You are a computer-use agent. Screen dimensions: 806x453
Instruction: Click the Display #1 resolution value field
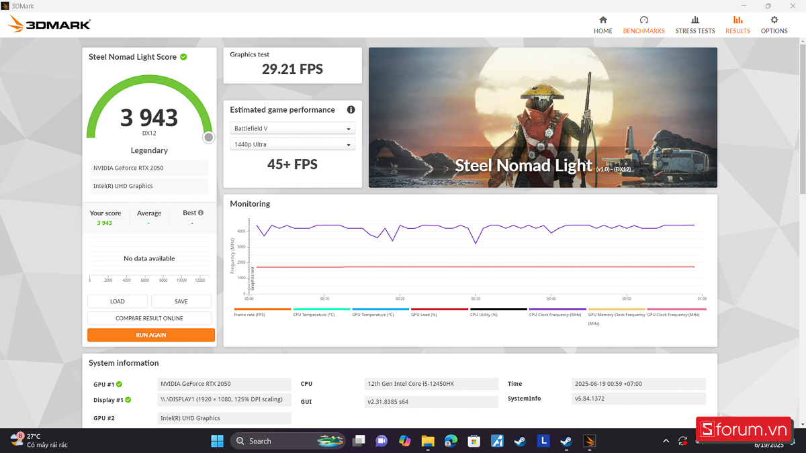point(224,399)
